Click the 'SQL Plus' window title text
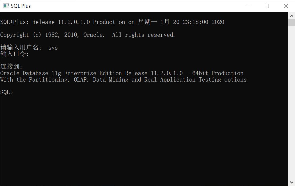The image size is (295, 186). point(21,6)
